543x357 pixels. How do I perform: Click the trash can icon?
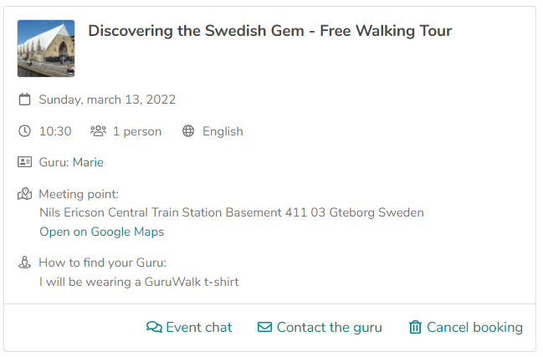pos(415,327)
